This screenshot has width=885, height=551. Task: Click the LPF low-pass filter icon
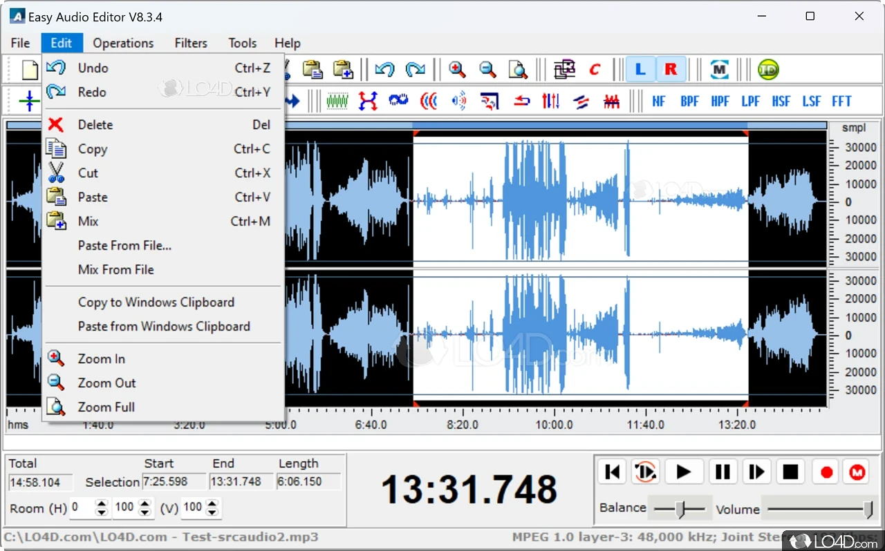click(x=750, y=101)
